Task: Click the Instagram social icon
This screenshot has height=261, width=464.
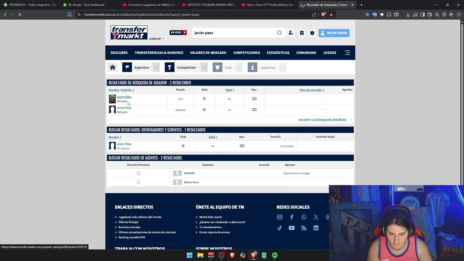Action: point(279,217)
